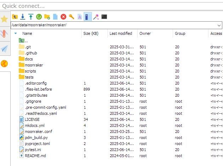Click the drwxr access value of docs
The width and height of the screenshot is (223, 166).
pos(216,59)
